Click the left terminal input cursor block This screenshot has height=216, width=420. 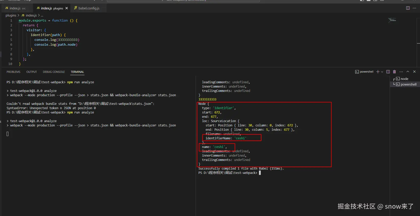tap(8, 134)
